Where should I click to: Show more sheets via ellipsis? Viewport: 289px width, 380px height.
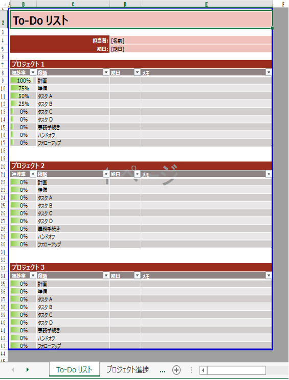(x=163, y=371)
